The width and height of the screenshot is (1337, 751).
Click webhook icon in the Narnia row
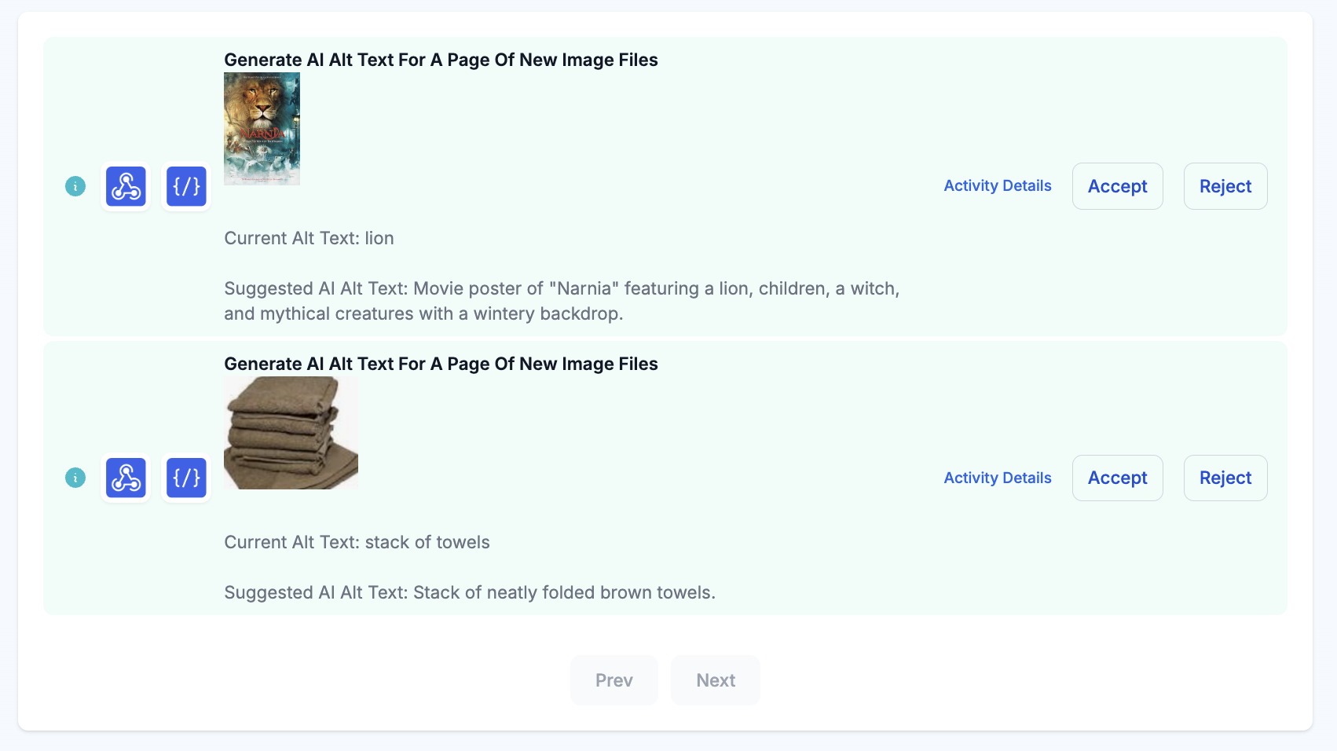pyautogui.click(x=126, y=186)
